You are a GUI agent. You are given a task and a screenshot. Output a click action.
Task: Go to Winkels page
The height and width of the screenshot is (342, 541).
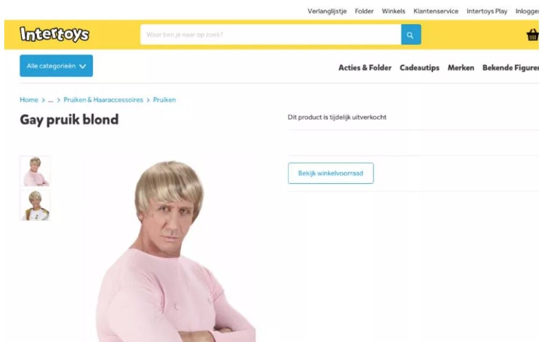pos(394,11)
